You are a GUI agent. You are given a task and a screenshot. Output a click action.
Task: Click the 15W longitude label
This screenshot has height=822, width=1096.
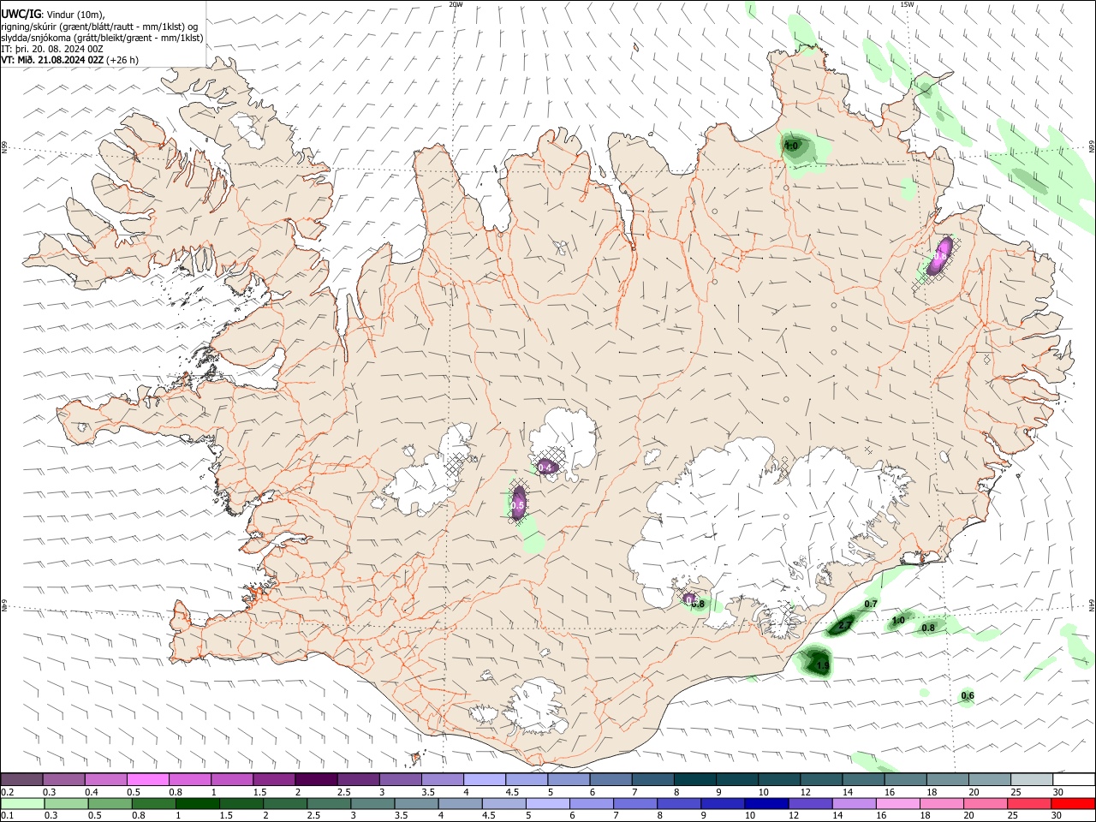(908, 4)
